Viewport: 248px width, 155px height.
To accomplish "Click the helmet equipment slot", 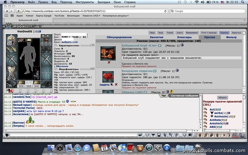I will (x=12, y=40).
